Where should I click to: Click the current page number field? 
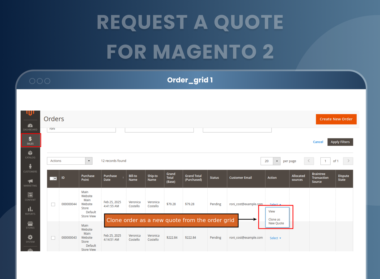tap(325, 161)
